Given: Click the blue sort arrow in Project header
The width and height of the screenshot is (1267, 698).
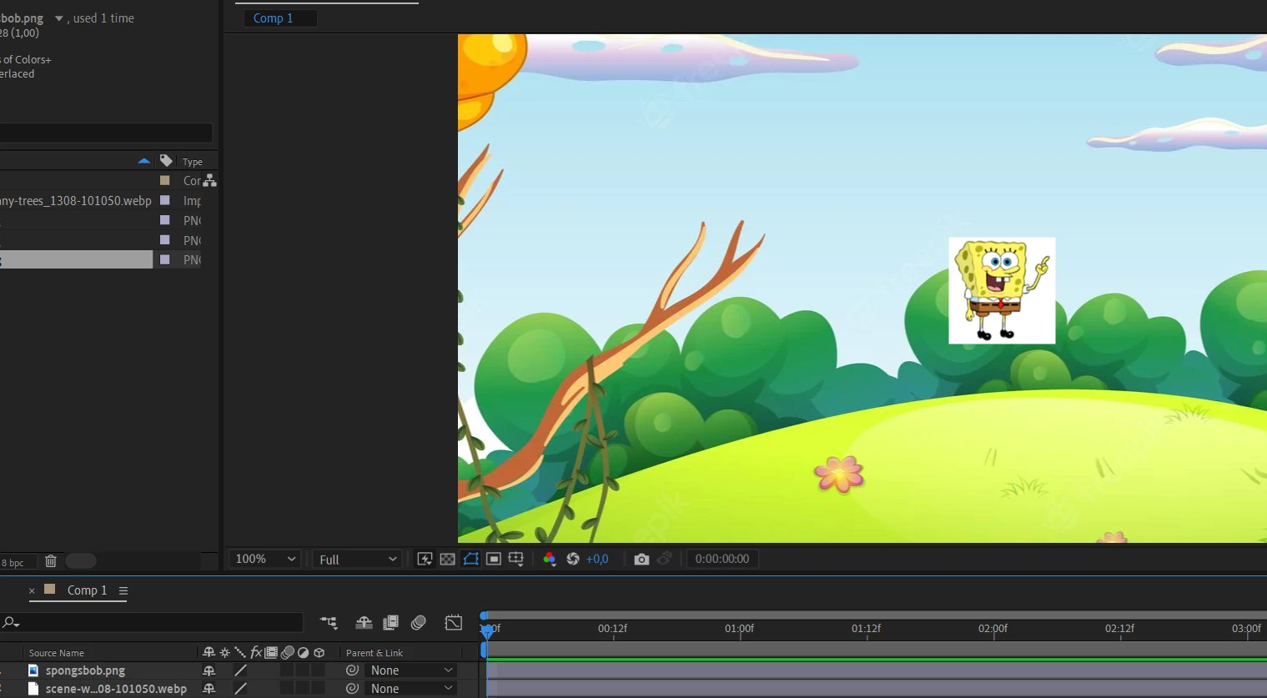Looking at the screenshot, I should [144, 161].
